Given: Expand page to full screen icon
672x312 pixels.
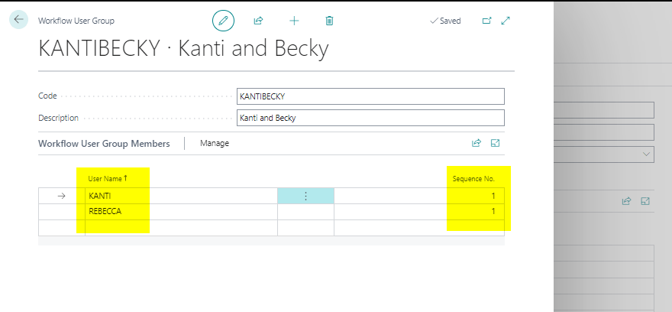Looking at the screenshot, I should [506, 21].
